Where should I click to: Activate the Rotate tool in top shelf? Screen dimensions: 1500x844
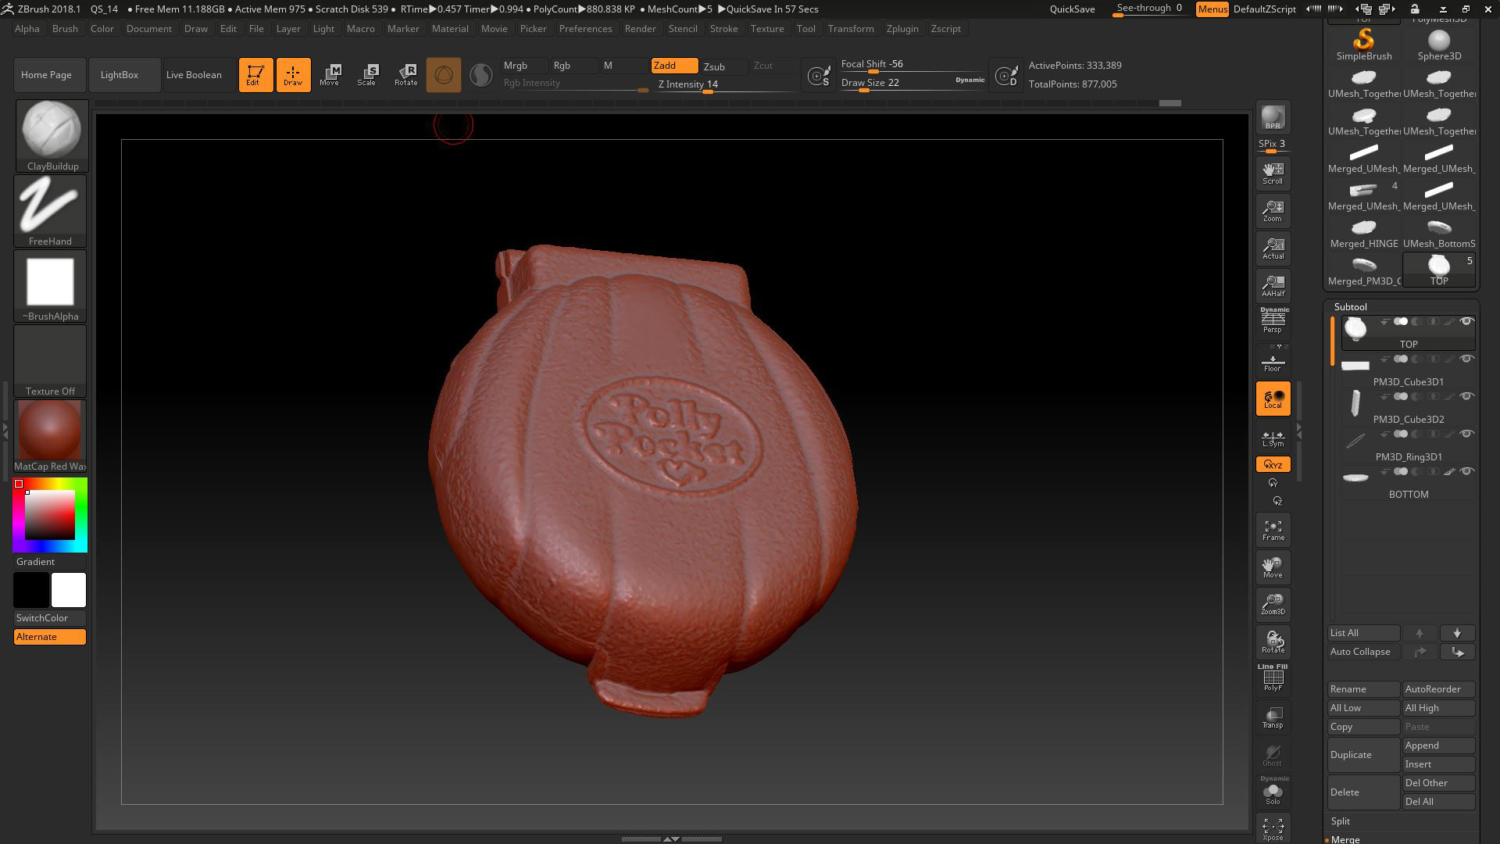(x=405, y=75)
